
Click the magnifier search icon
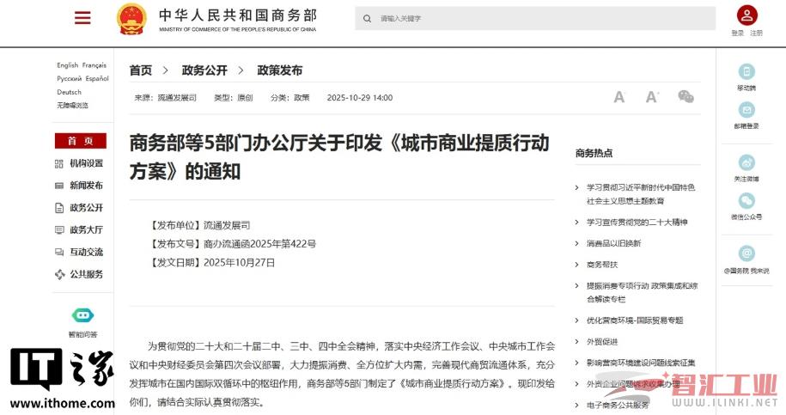tap(368, 18)
